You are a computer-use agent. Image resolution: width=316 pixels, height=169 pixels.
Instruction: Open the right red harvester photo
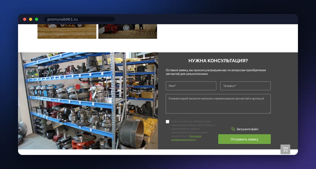pos(128,31)
